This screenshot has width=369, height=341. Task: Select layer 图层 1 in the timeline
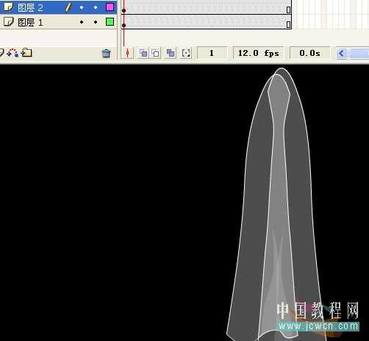pos(58,22)
